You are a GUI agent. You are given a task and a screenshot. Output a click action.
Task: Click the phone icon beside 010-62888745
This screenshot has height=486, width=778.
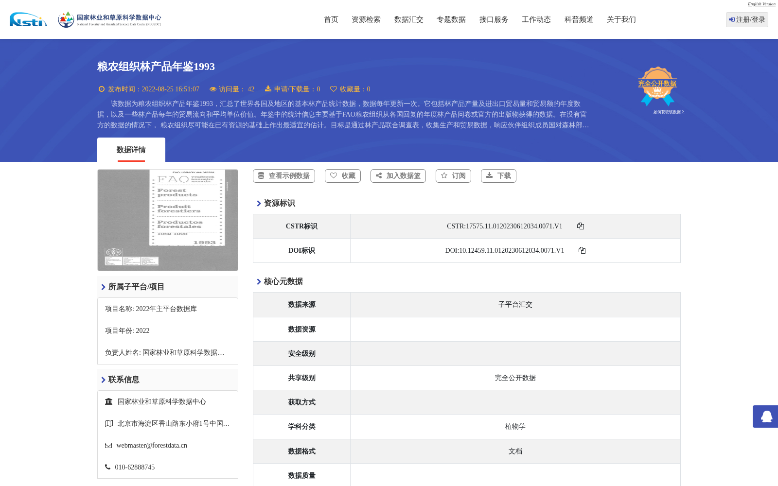(x=107, y=467)
